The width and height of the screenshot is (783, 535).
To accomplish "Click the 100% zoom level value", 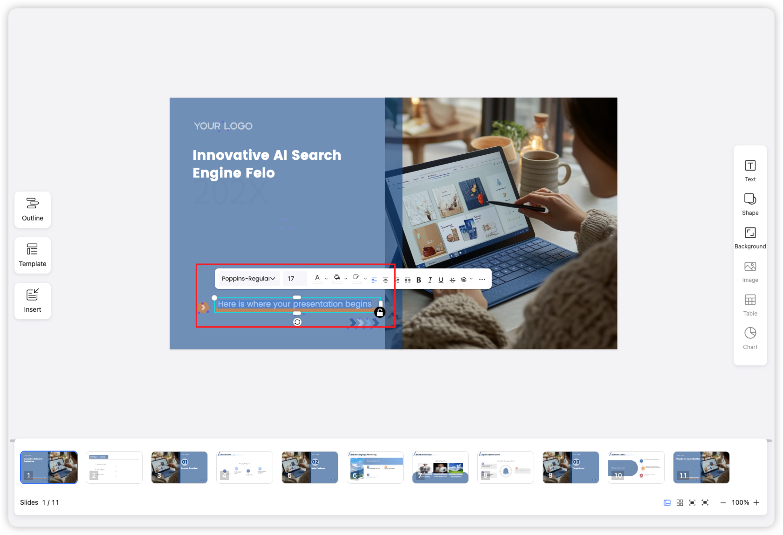I will (740, 502).
